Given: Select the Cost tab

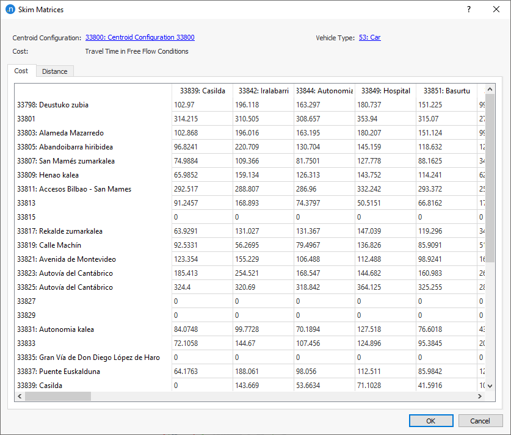Looking at the screenshot, I should coord(21,71).
